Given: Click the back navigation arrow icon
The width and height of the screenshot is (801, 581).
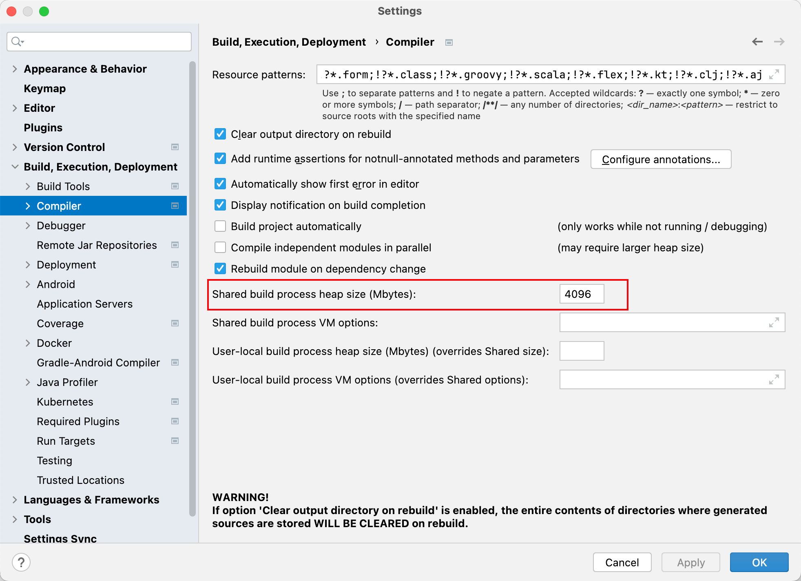Looking at the screenshot, I should [757, 42].
